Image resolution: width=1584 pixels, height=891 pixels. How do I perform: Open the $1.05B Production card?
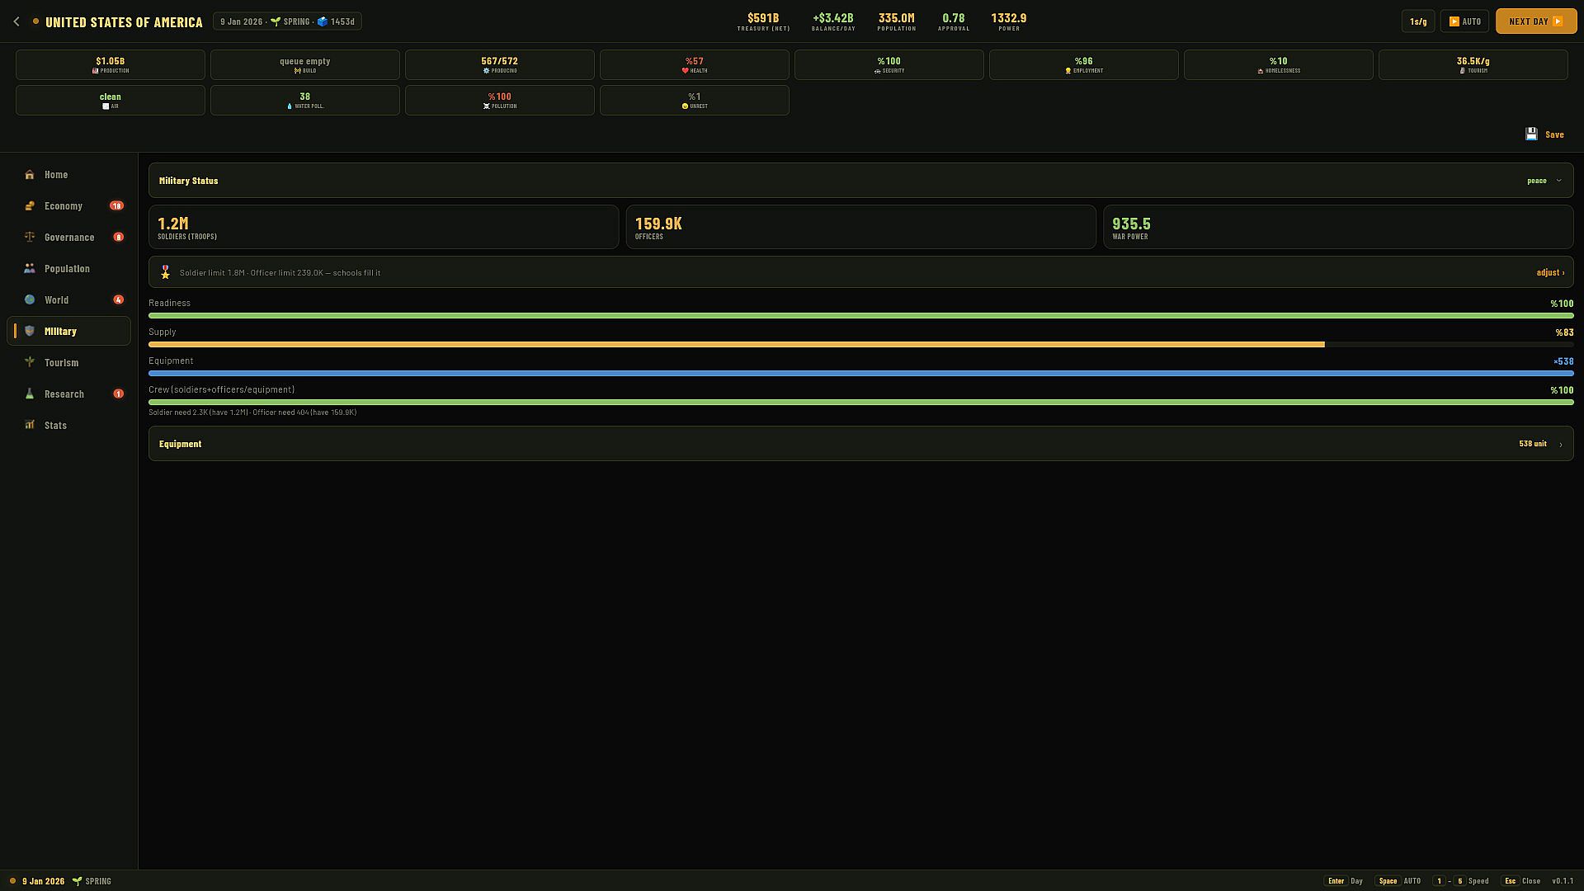111,64
